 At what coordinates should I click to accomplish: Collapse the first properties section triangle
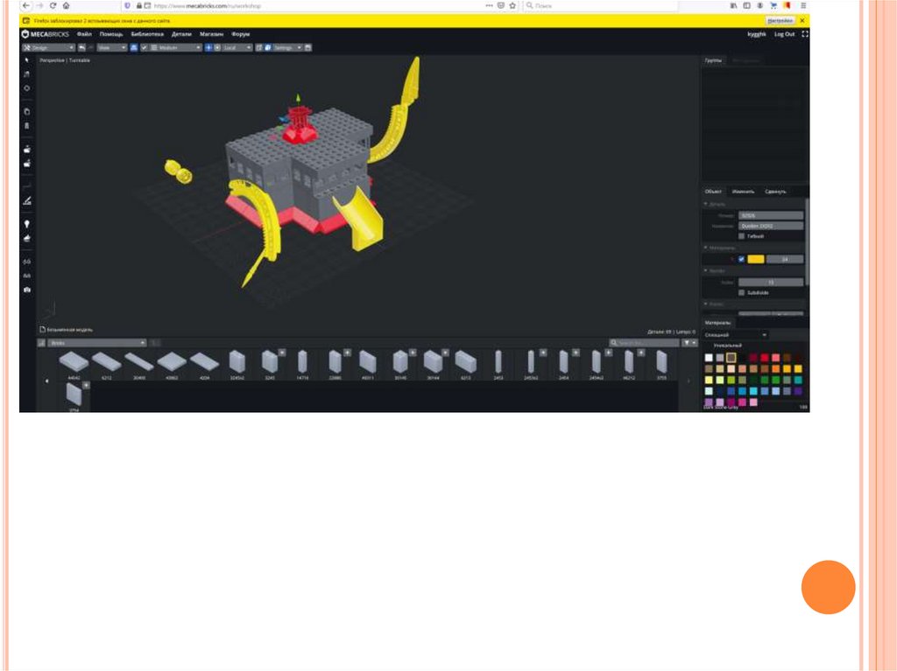(705, 204)
